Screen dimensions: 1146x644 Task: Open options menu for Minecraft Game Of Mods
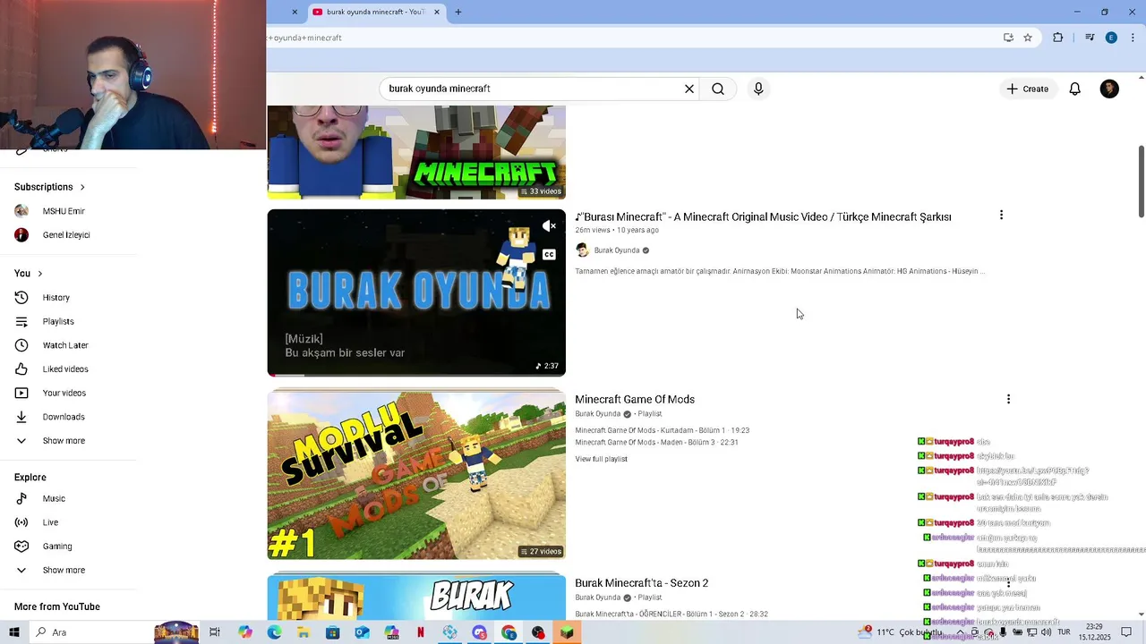(x=1008, y=400)
